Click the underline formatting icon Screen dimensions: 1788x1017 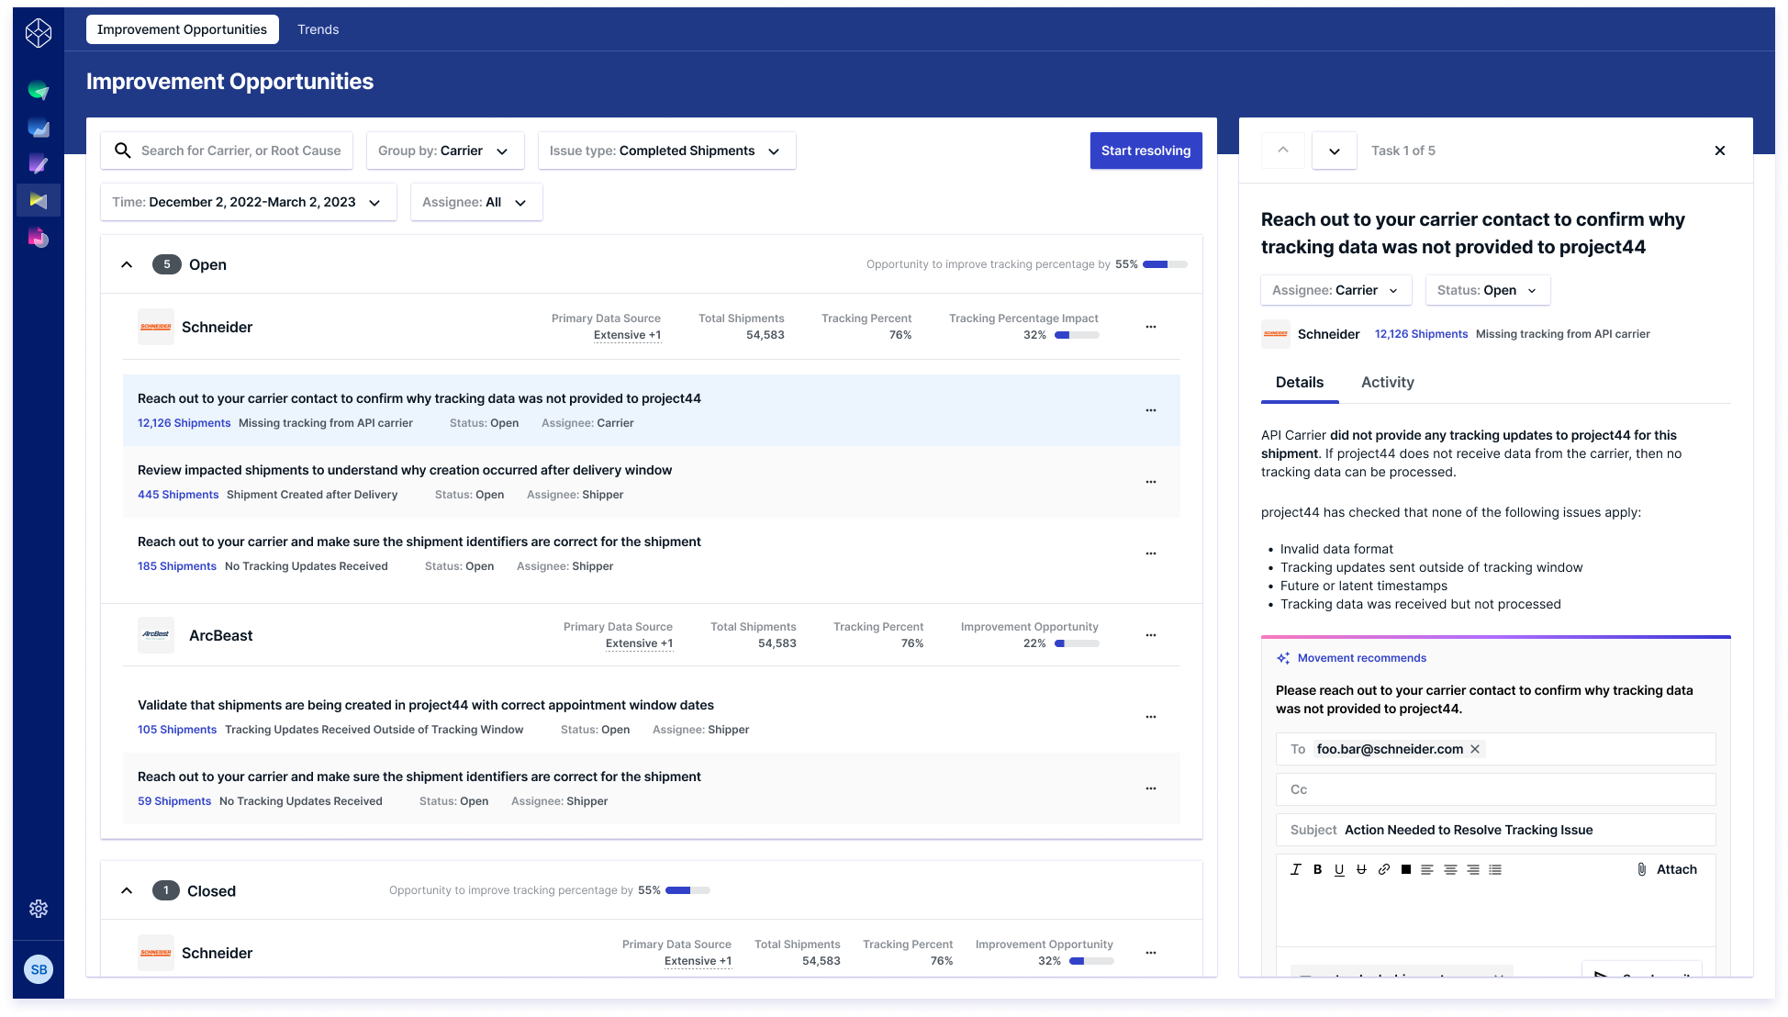(1339, 869)
